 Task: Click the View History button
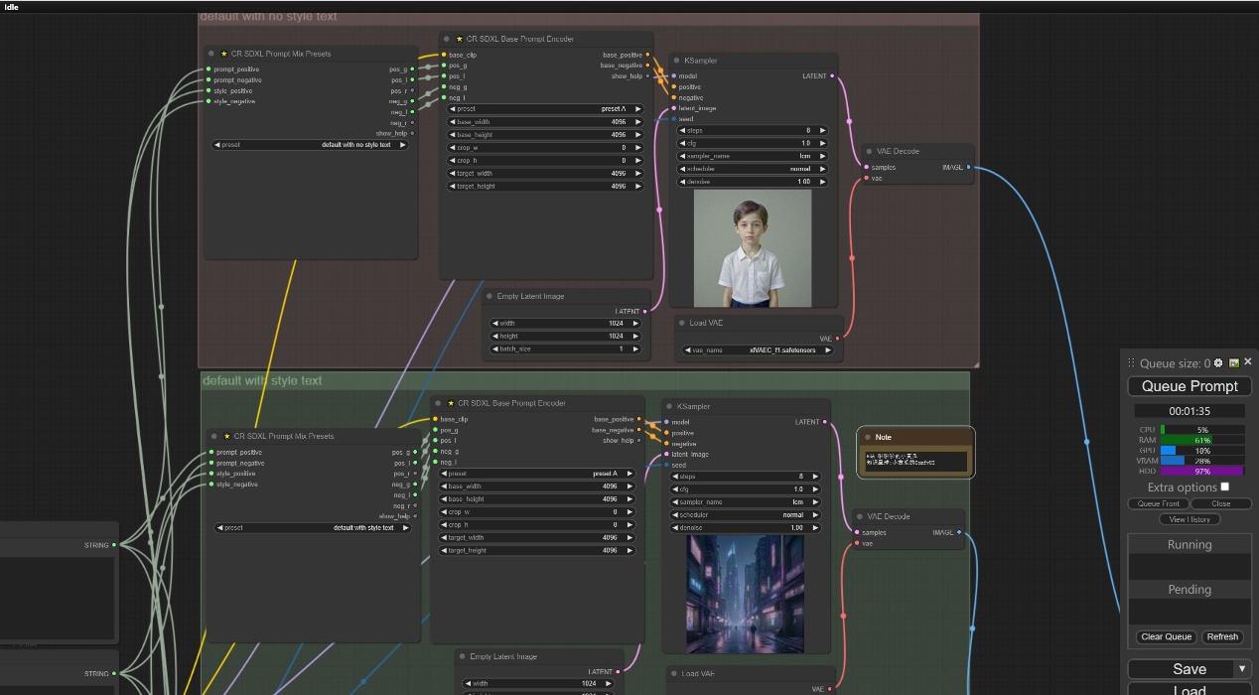[x=1189, y=519]
